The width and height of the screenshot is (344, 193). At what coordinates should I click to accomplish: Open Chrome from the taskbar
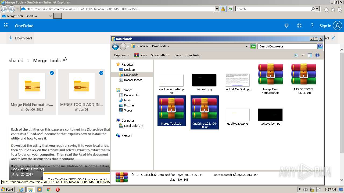point(48,190)
